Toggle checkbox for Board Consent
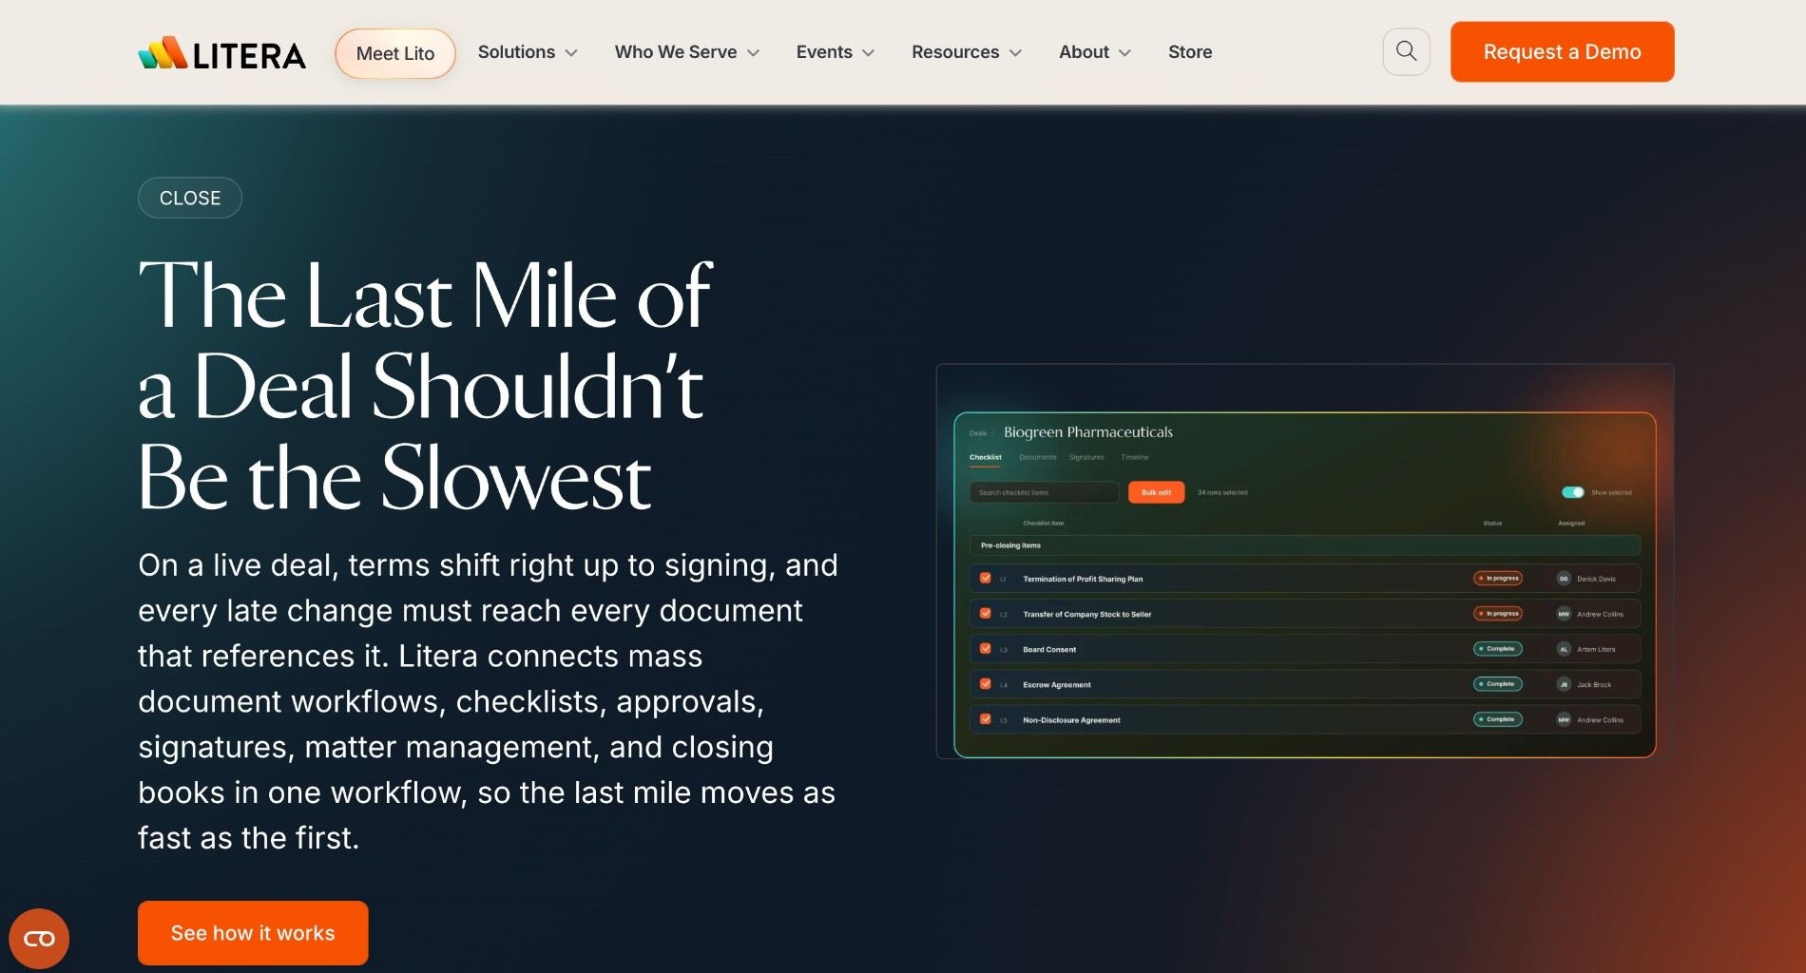 [x=986, y=648]
